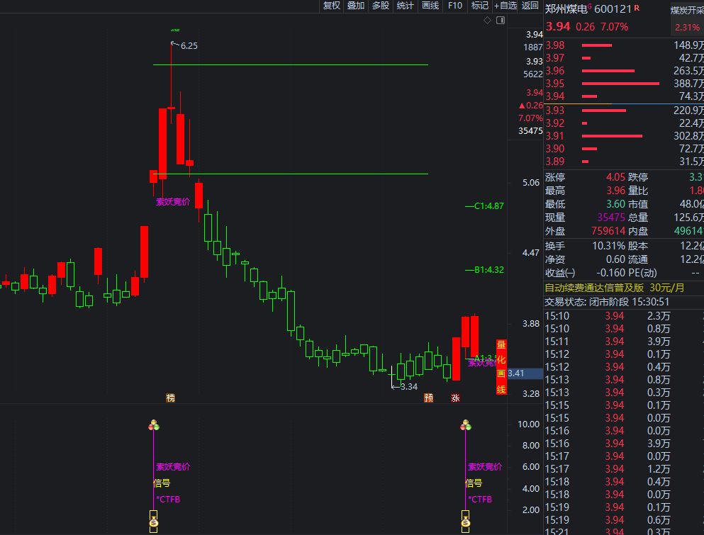Click the 5.06 price axis label
Screen dimensions: 704x535
531,183
